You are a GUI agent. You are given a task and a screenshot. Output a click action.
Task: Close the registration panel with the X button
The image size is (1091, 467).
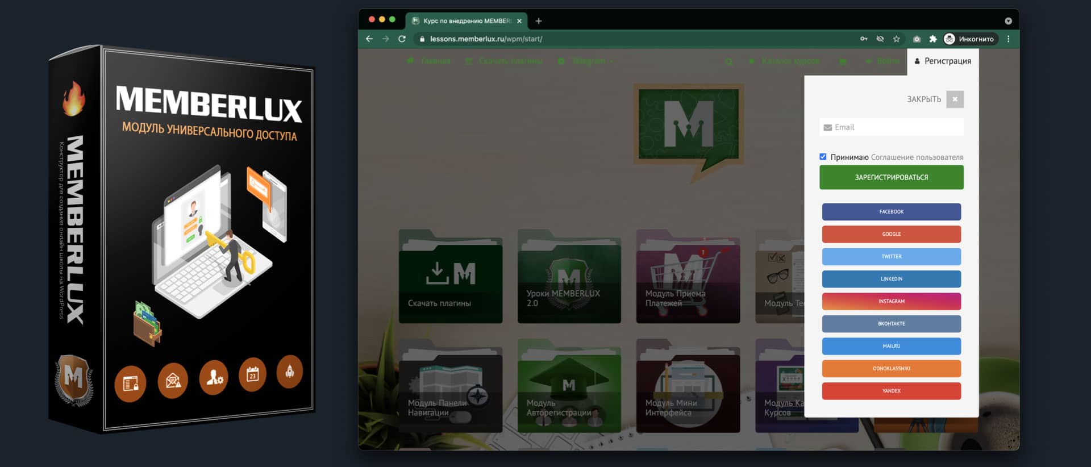[x=955, y=99]
